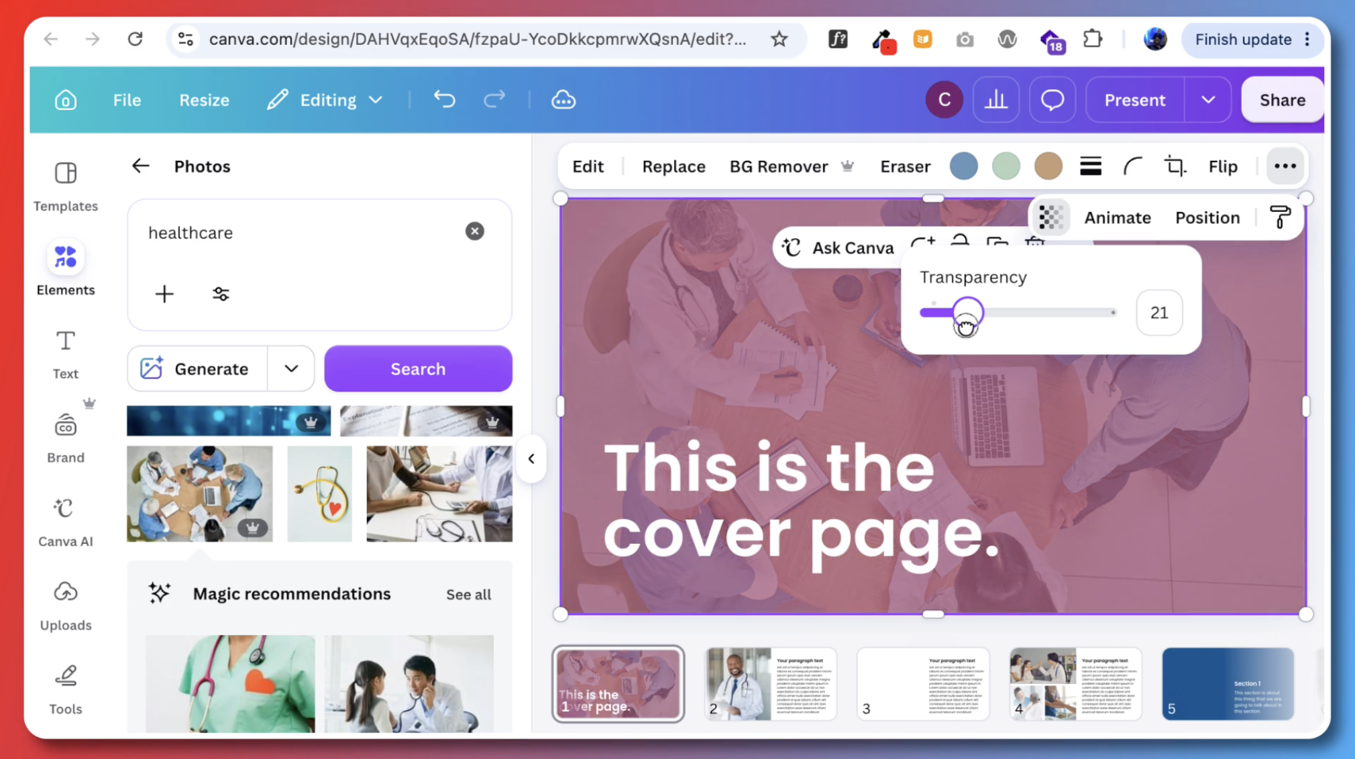Clear the healthcare search field
1355x759 pixels.
pyautogui.click(x=475, y=231)
